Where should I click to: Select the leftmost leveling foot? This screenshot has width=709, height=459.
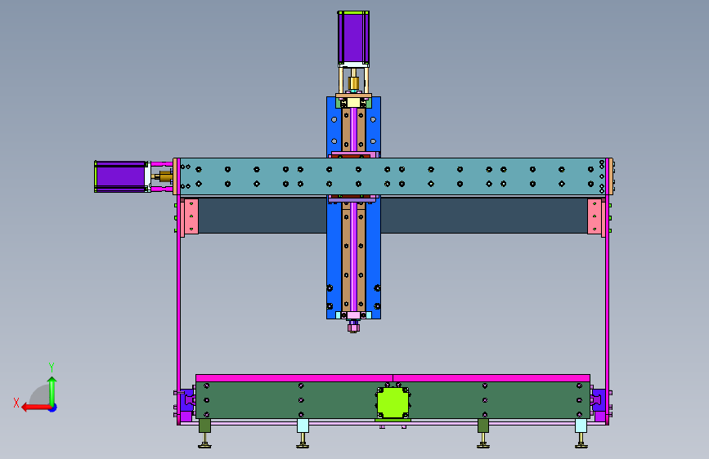click(204, 440)
